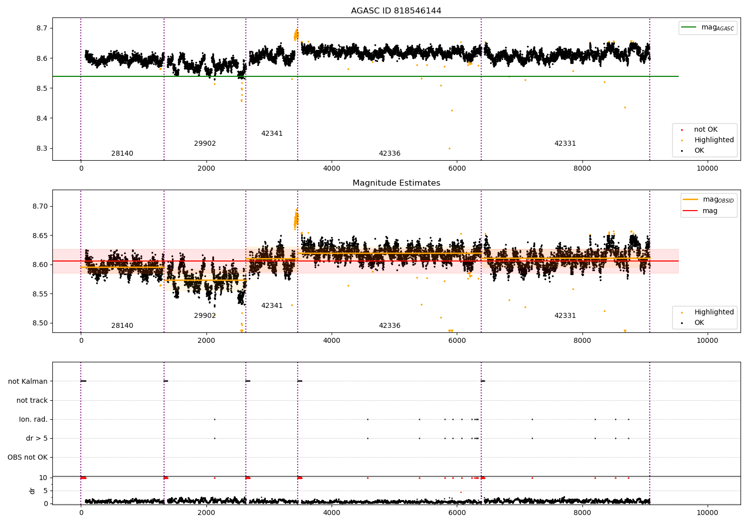Viewport: 748px width, 524px height.
Task: Click 'OK' entry in the middle plot legend
Action: pos(693,323)
